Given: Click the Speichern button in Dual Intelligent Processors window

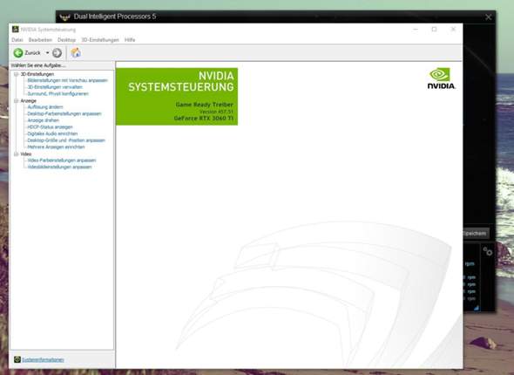Looking at the screenshot, I should point(476,233).
